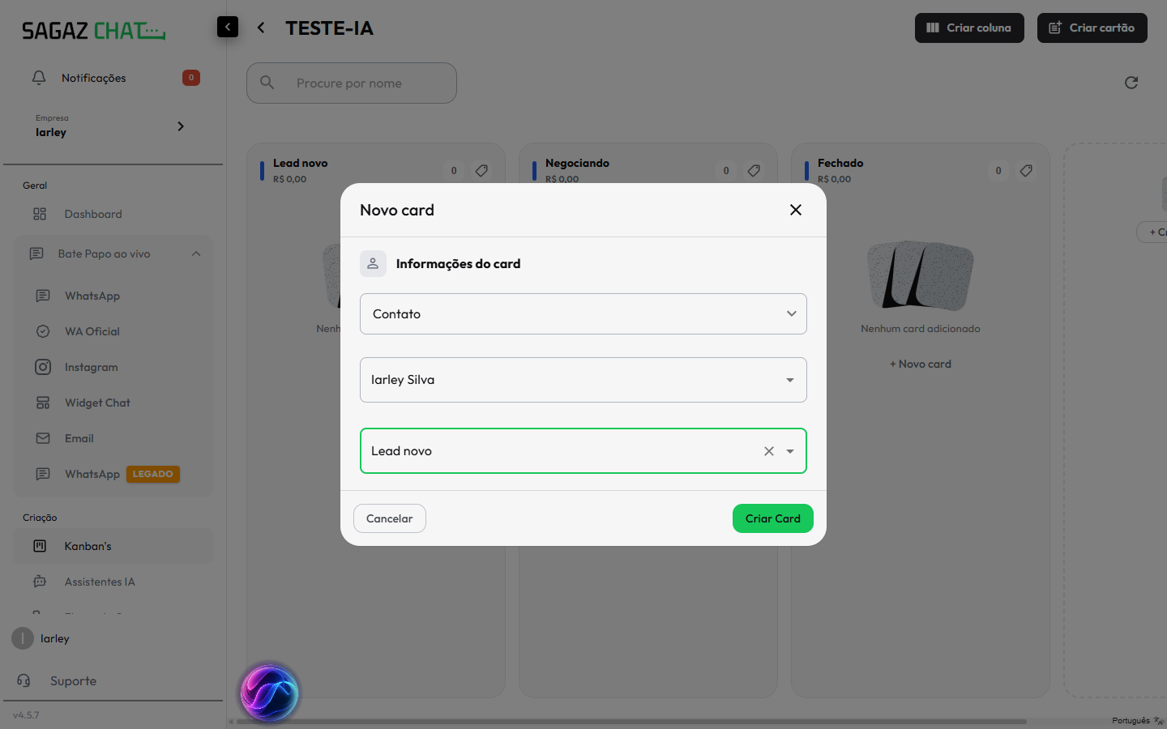
Task: Open the floating AI assistant orb
Action: (270, 693)
